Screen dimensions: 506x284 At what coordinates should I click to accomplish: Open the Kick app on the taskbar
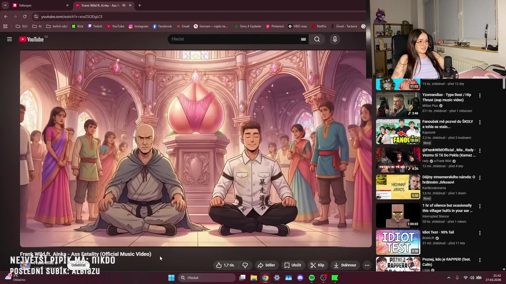pos(335,278)
